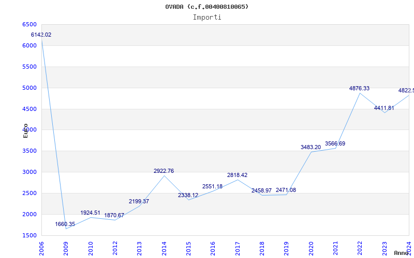Click the Euro y-axis label
Viewport: 414px width, 258px height.
coord(25,131)
